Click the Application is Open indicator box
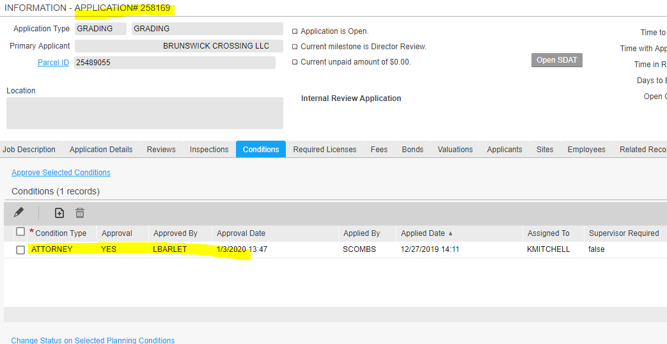The image size is (667, 344). [295, 31]
